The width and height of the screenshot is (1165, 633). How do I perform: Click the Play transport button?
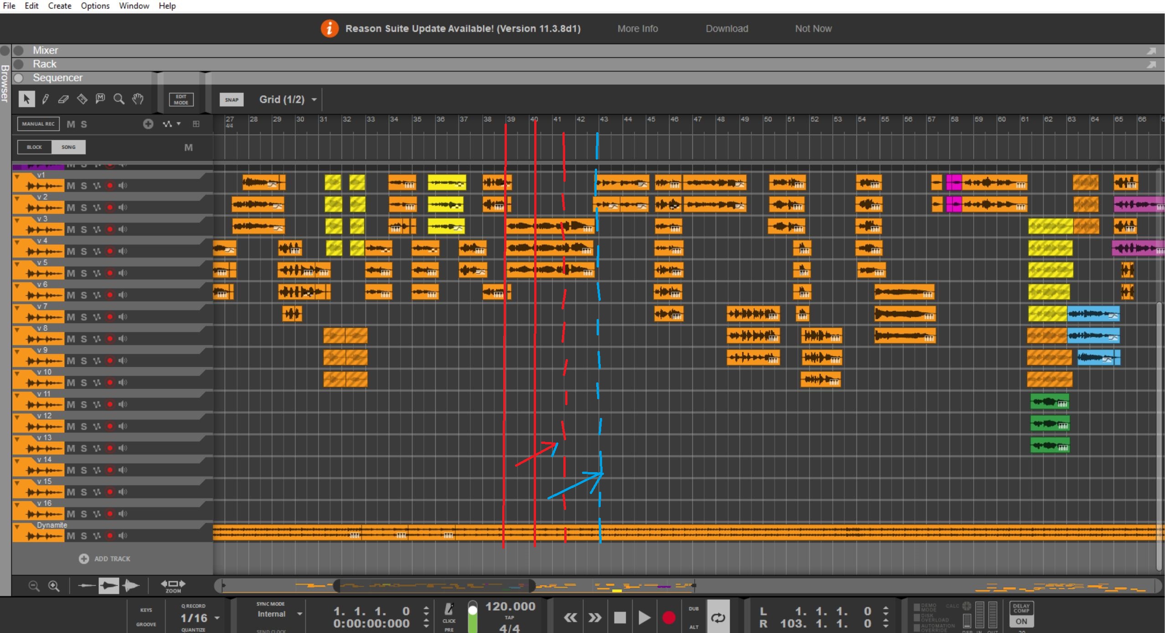(x=644, y=618)
